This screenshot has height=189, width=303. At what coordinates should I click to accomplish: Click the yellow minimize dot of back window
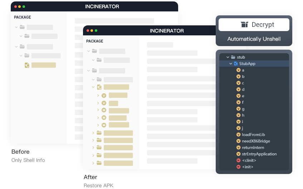tap(20, 6)
